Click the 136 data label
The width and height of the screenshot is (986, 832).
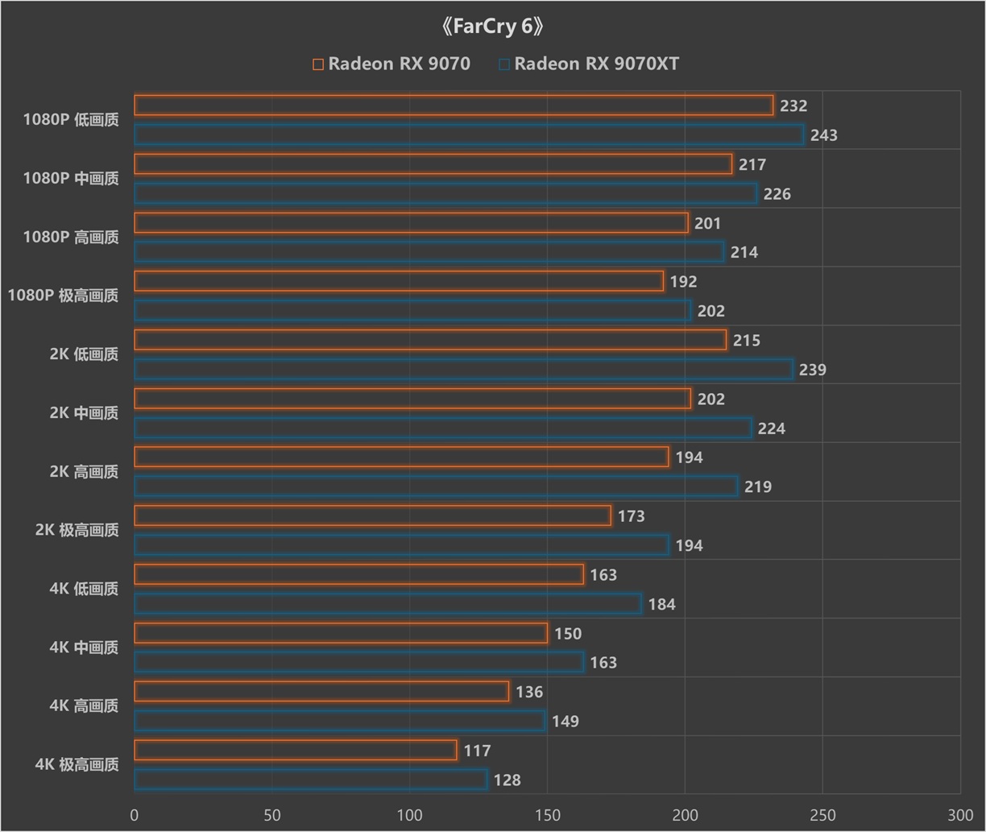coord(529,692)
